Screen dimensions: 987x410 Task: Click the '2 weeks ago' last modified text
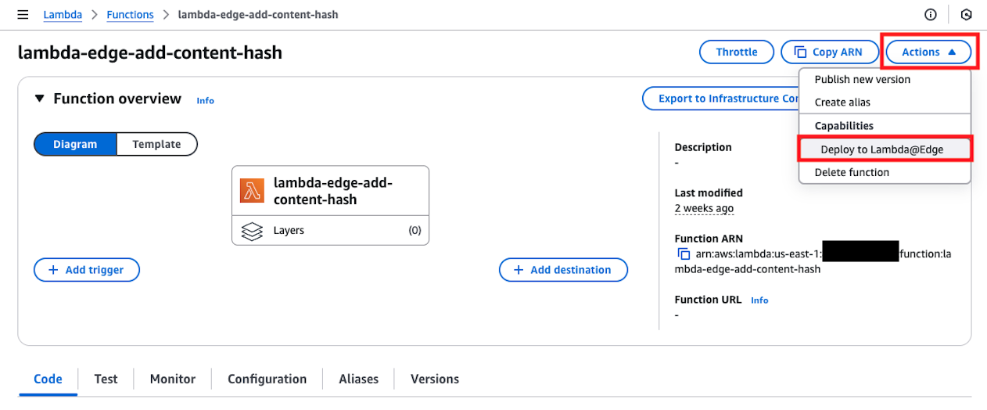pyautogui.click(x=704, y=208)
